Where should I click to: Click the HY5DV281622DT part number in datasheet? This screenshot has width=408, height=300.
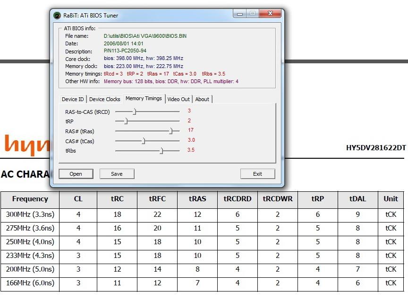point(376,148)
